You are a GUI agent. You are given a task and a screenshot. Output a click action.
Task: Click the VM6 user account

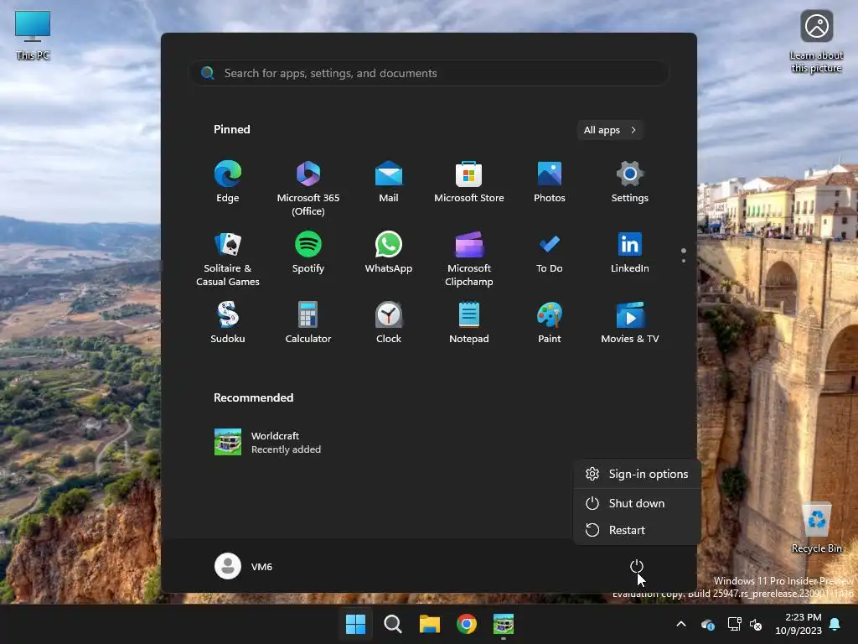[x=244, y=566]
